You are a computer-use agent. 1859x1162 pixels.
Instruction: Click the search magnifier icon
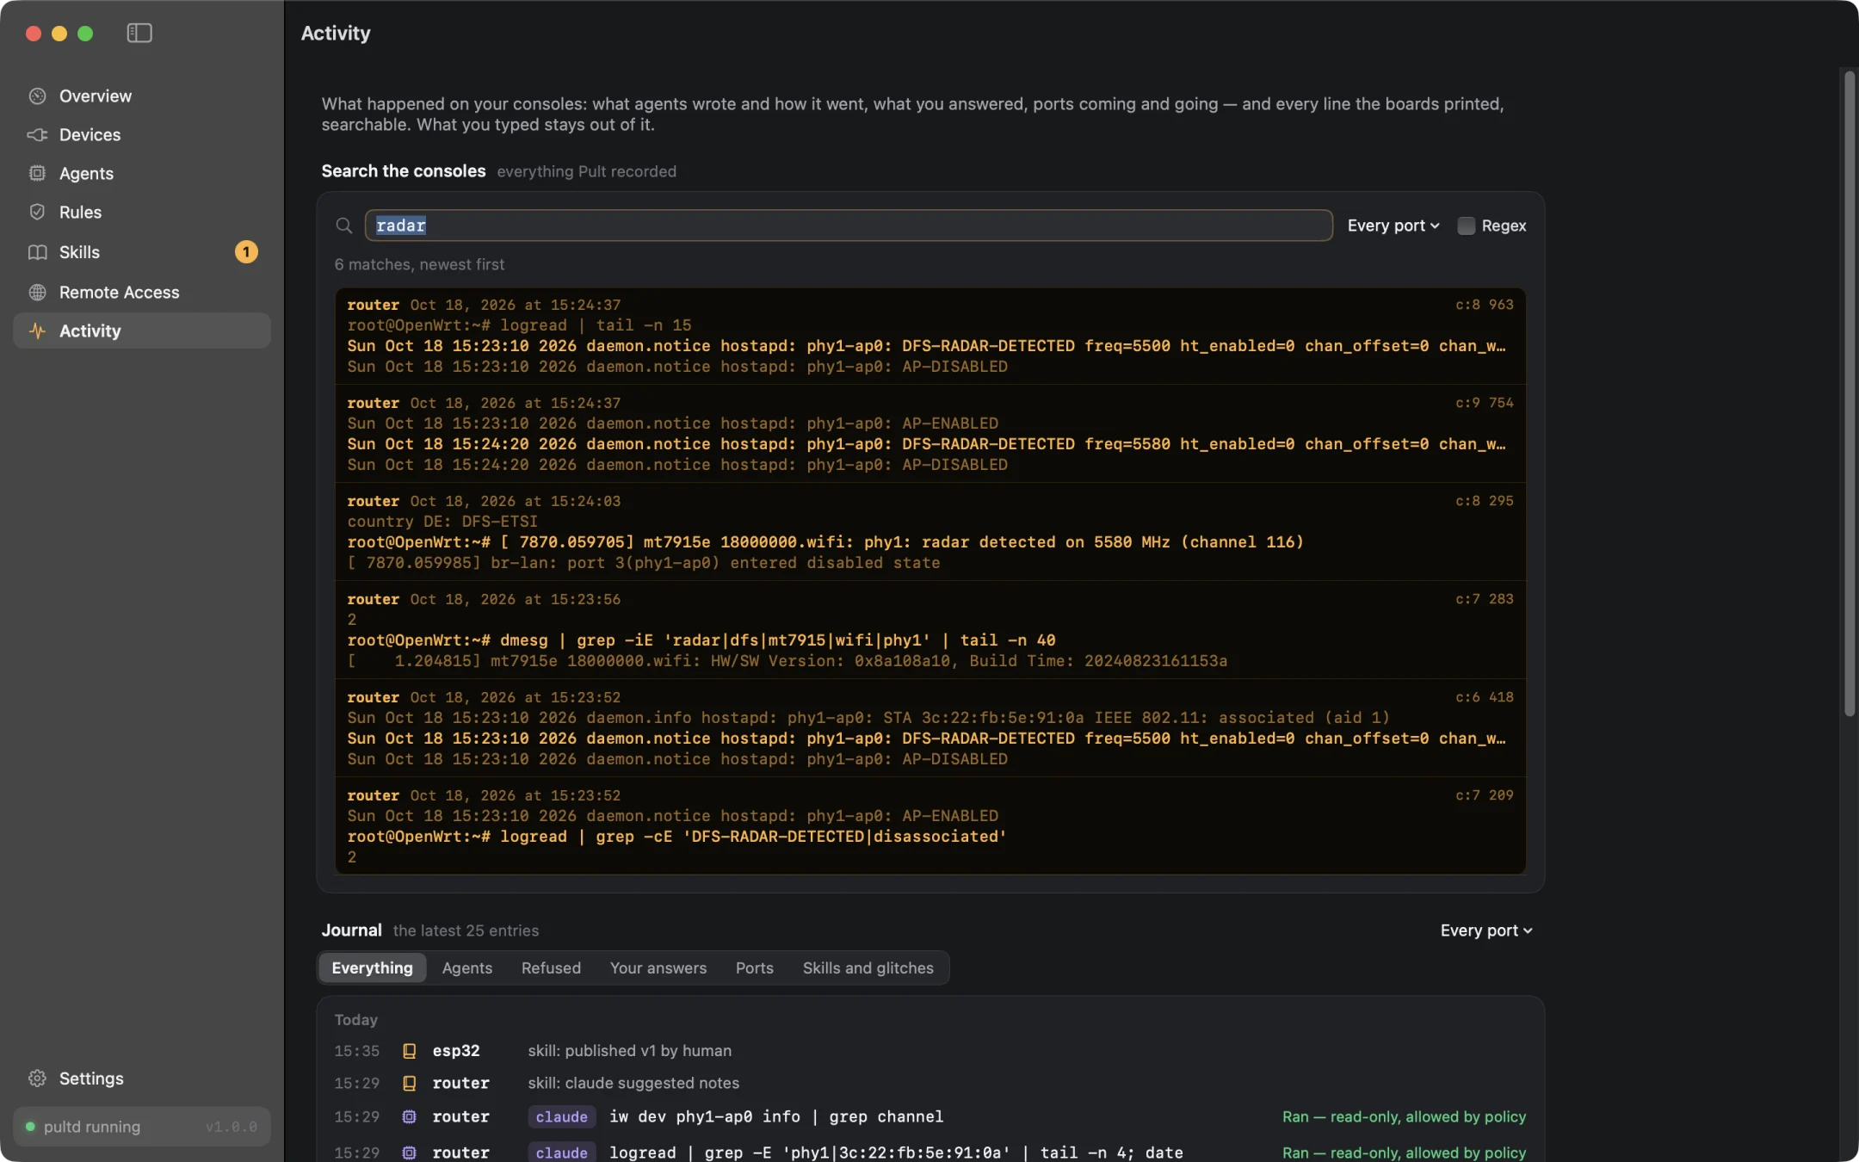click(x=343, y=226)
